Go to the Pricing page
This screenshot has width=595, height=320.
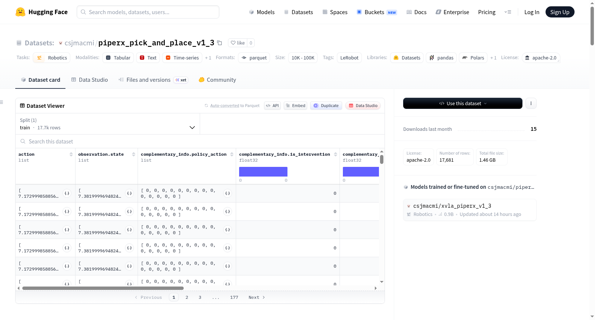coord(487,12)
